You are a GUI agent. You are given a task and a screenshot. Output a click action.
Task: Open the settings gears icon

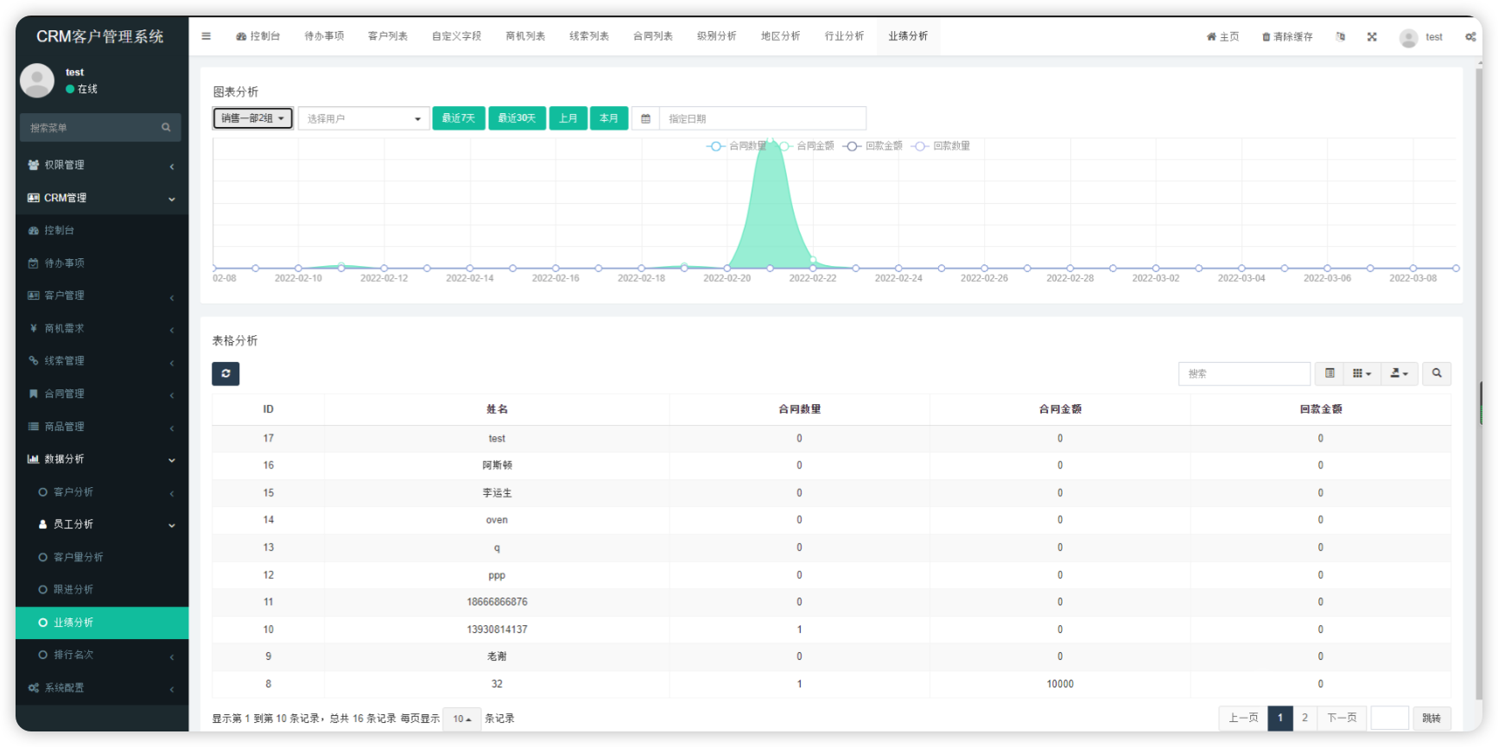(x=1469, y=37)
